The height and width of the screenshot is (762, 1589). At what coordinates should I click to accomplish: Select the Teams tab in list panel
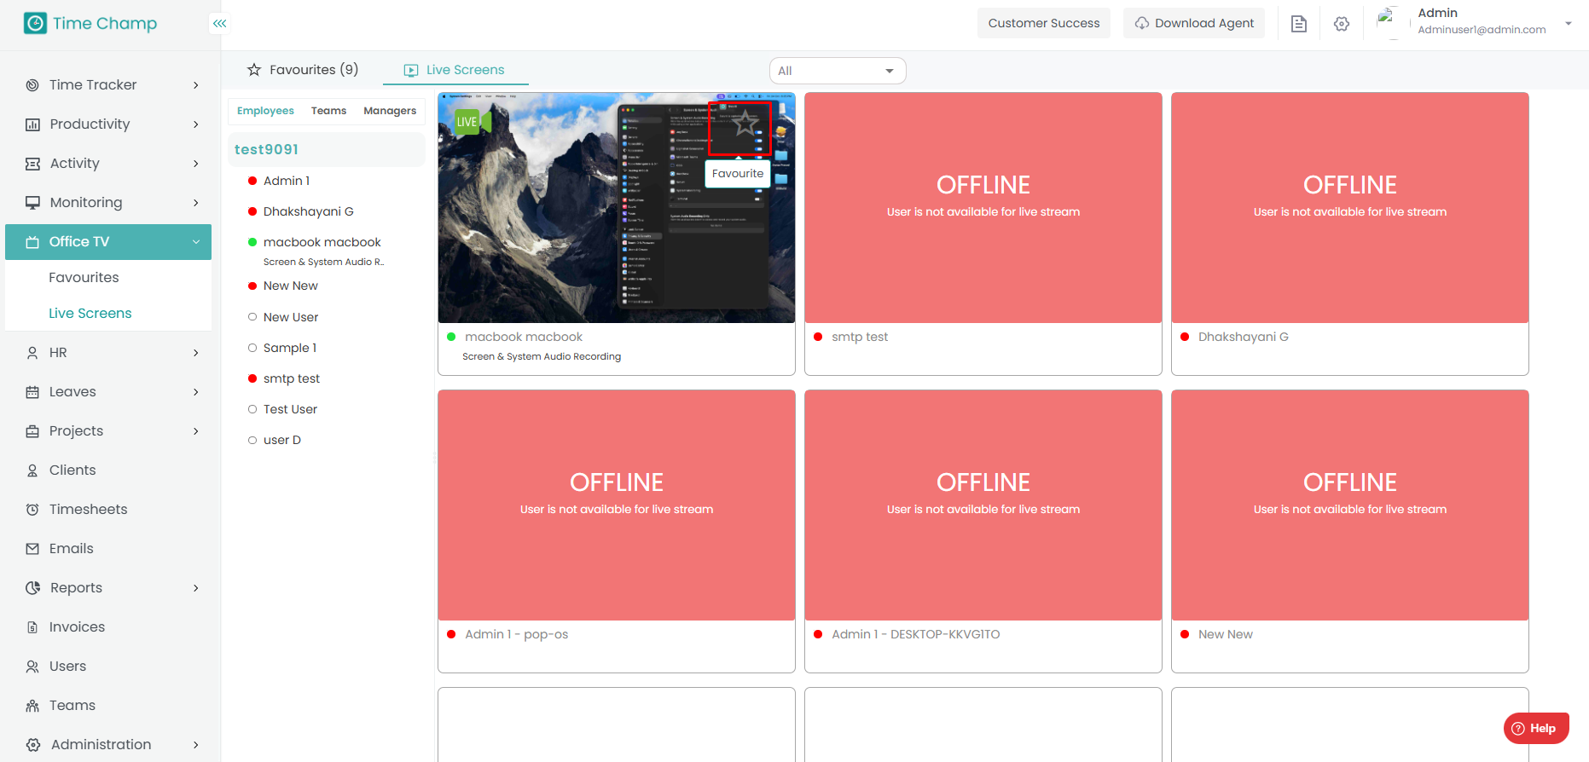tap(328, 111)
